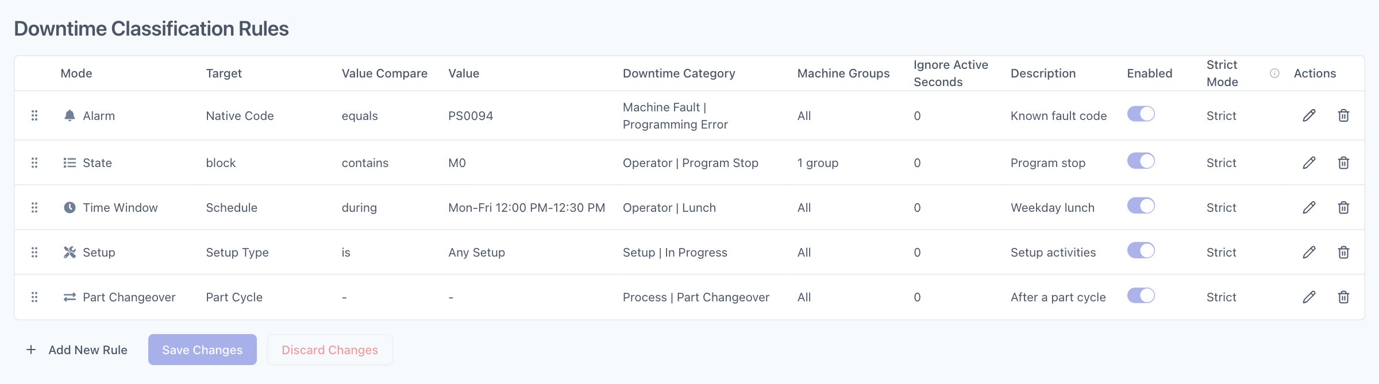Delete the Setup Type rule
Viewport: 1379px width, 384px height.
1343,252
